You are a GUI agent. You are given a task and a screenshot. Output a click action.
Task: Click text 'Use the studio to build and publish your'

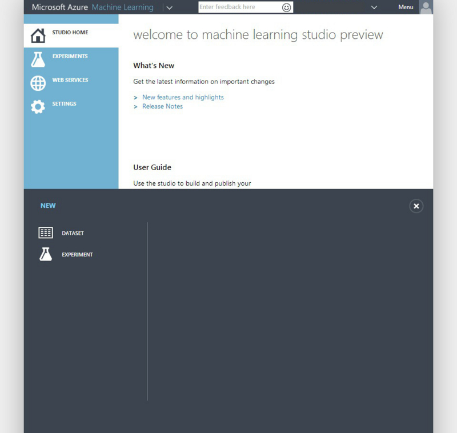point(192,183)
